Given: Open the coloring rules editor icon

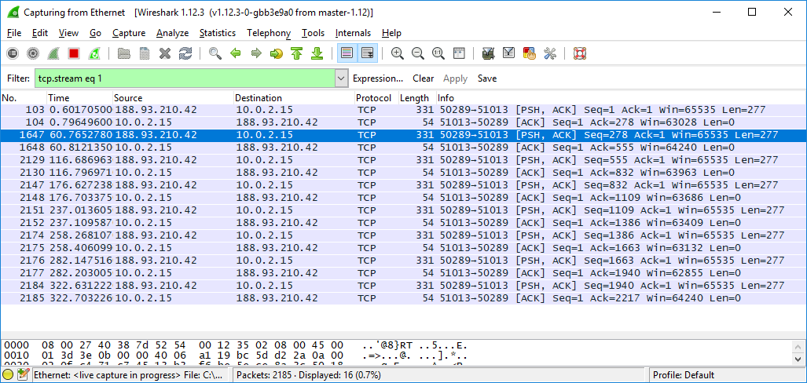Looking at the screenshot, I should [x=529, y=53].
